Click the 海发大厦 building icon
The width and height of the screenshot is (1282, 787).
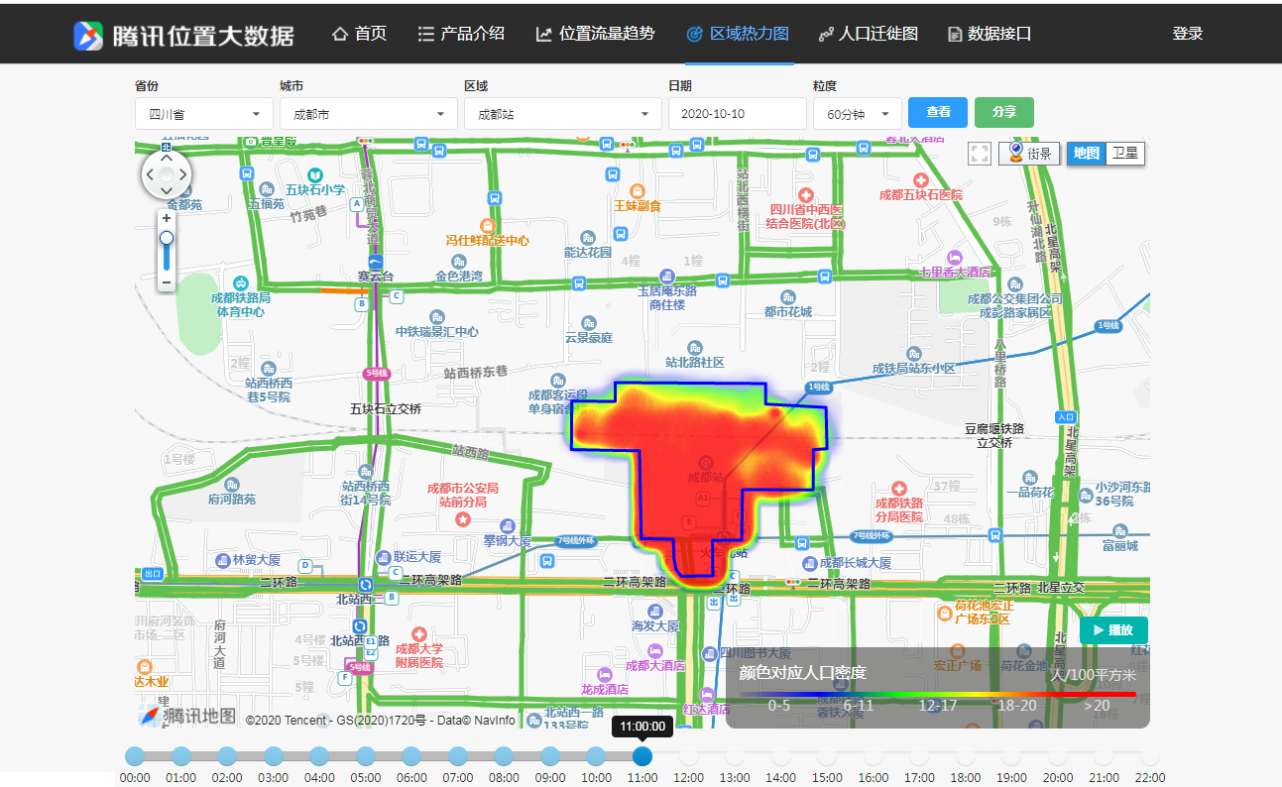(x=655, y=612)
